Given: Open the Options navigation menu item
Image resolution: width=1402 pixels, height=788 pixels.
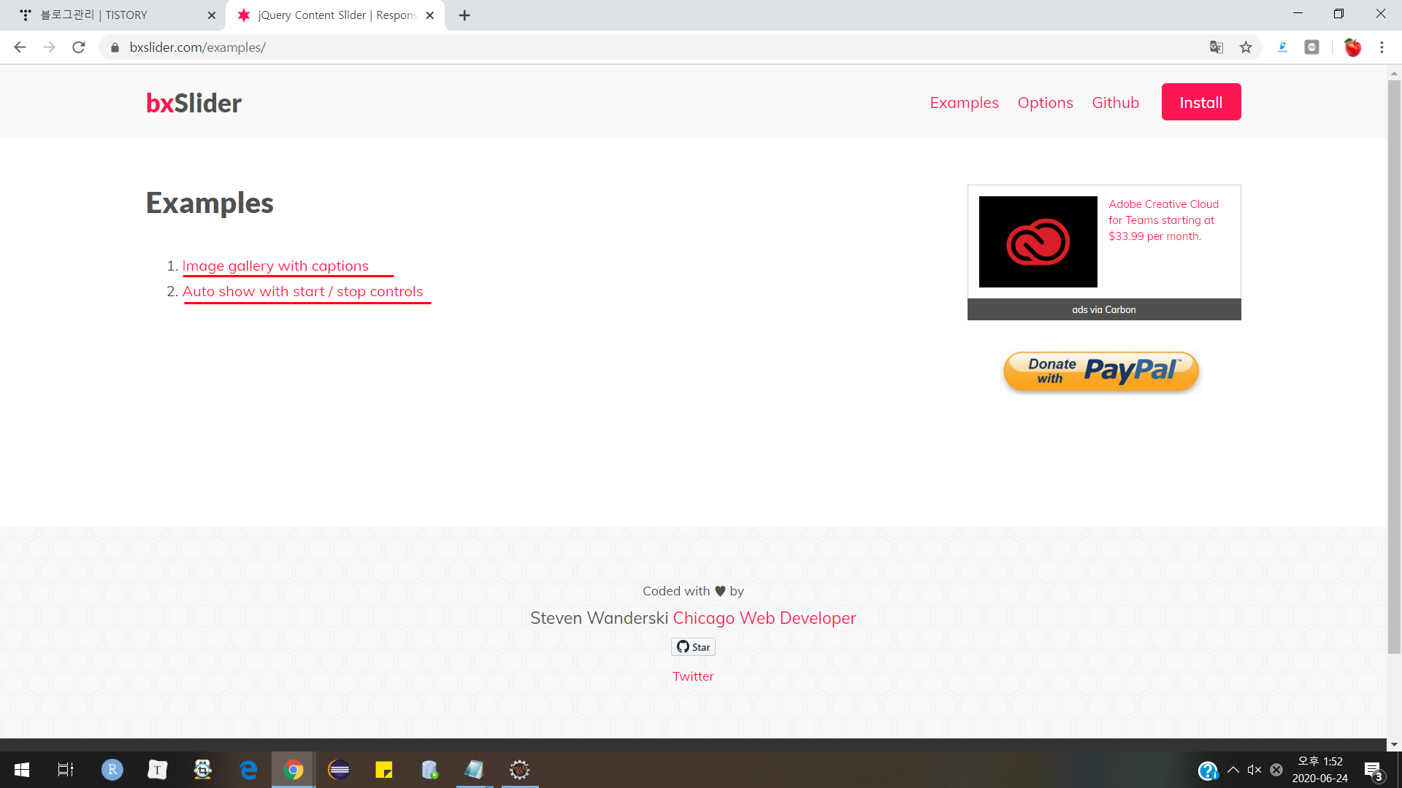Looking at the screenshot, I should tap(1045, 103).
